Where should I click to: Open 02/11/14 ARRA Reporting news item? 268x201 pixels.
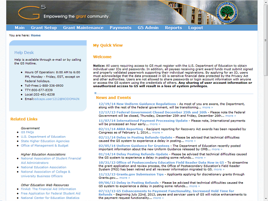click(121, 129)
